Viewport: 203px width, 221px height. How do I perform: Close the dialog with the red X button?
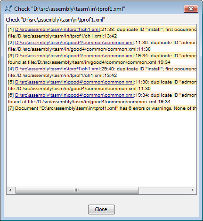(x=191, y=8)
